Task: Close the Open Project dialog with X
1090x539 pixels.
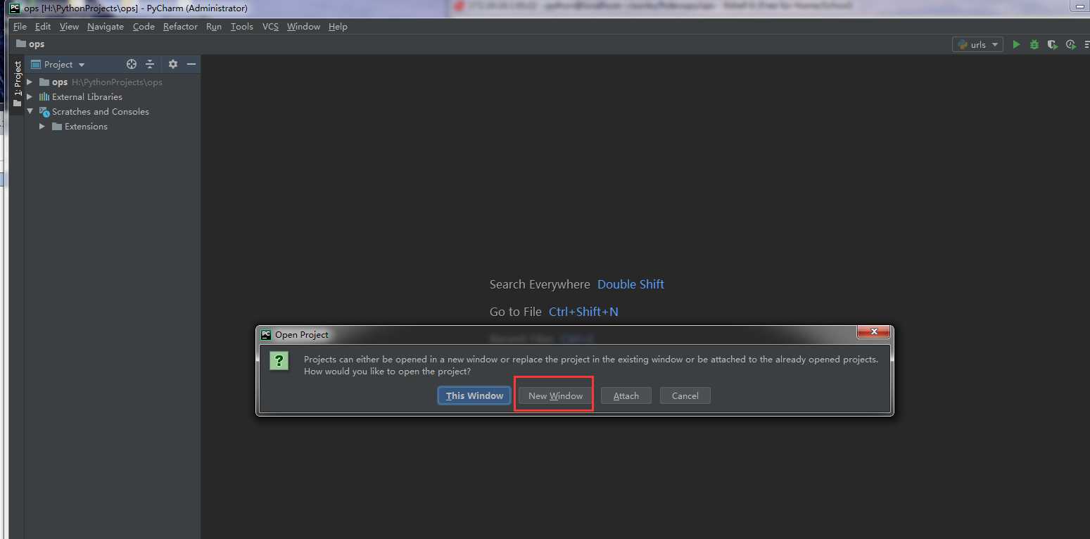Action: 874,331
